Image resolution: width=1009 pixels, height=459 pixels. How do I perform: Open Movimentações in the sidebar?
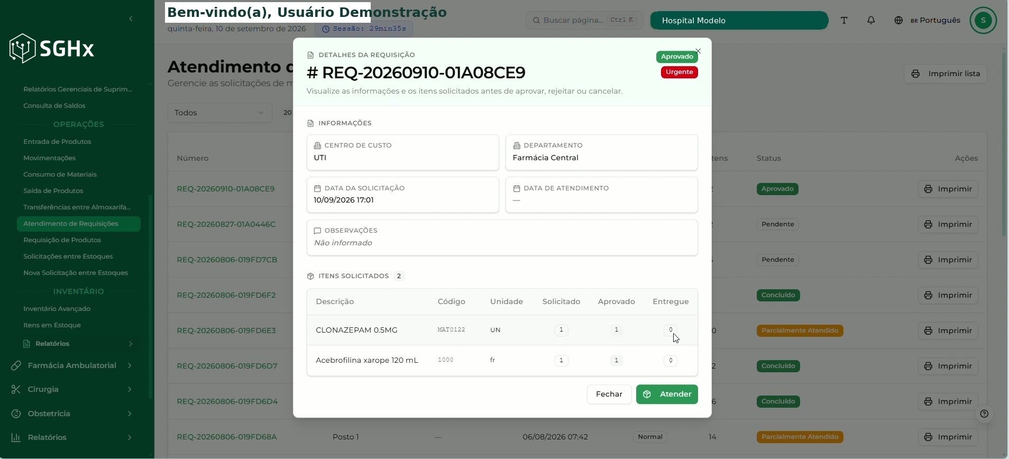click(x=49, y=158)
